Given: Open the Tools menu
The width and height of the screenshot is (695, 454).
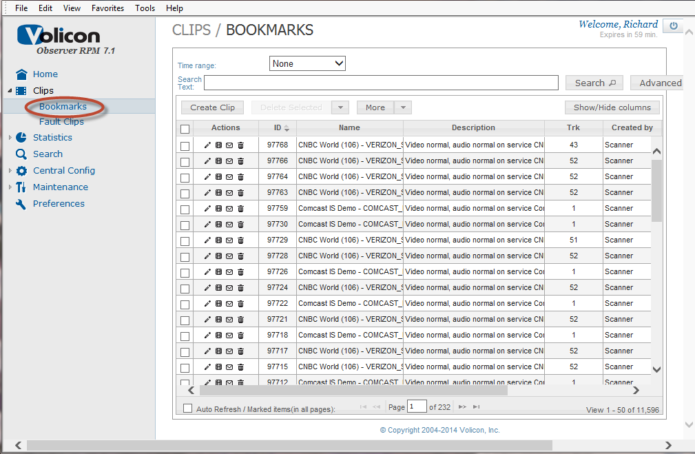Looking at the screenshot, I should coord(145,8).
